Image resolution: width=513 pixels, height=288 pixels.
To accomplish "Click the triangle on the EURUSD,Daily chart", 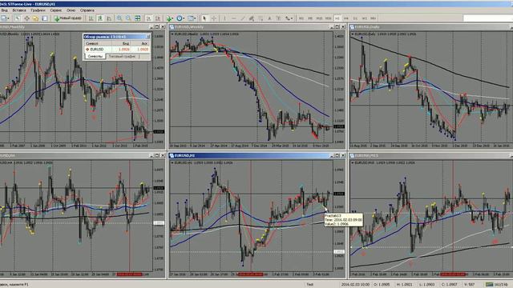I will 353,34.
